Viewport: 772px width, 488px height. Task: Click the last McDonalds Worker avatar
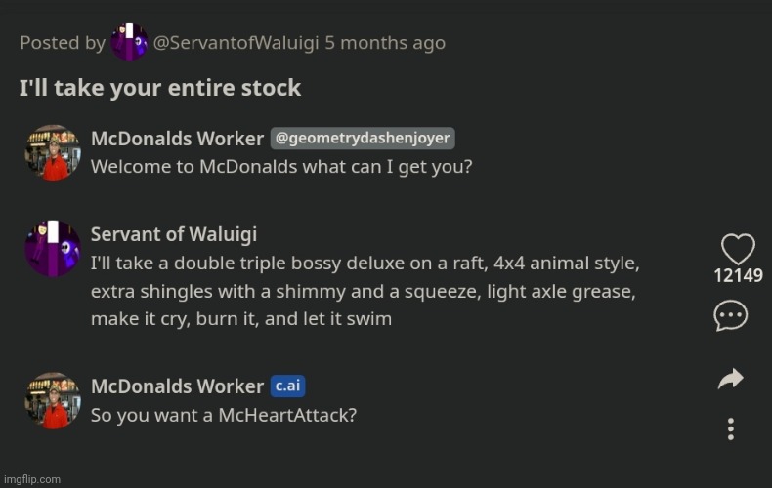53,400
